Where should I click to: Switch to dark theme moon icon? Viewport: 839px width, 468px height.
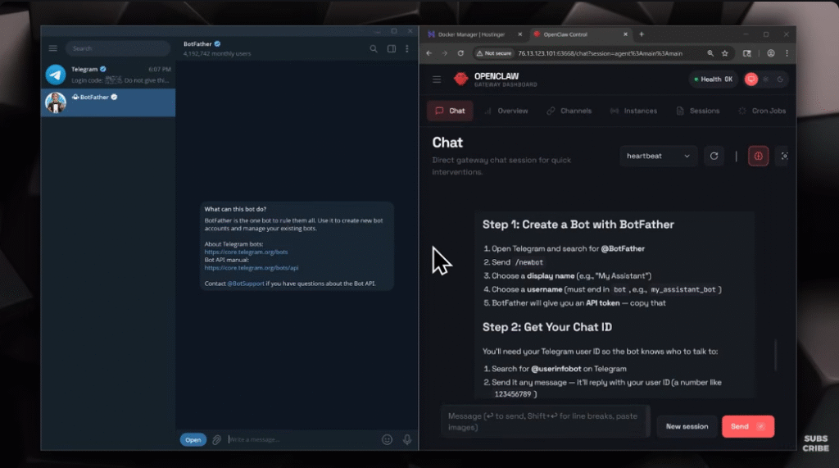point(780,80)
